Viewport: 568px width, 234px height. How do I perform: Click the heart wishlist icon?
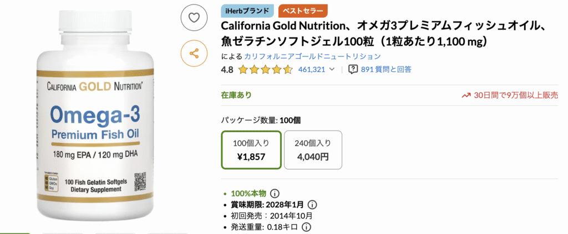194,18
